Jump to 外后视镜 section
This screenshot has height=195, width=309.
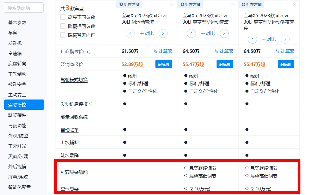coord(17,167)
